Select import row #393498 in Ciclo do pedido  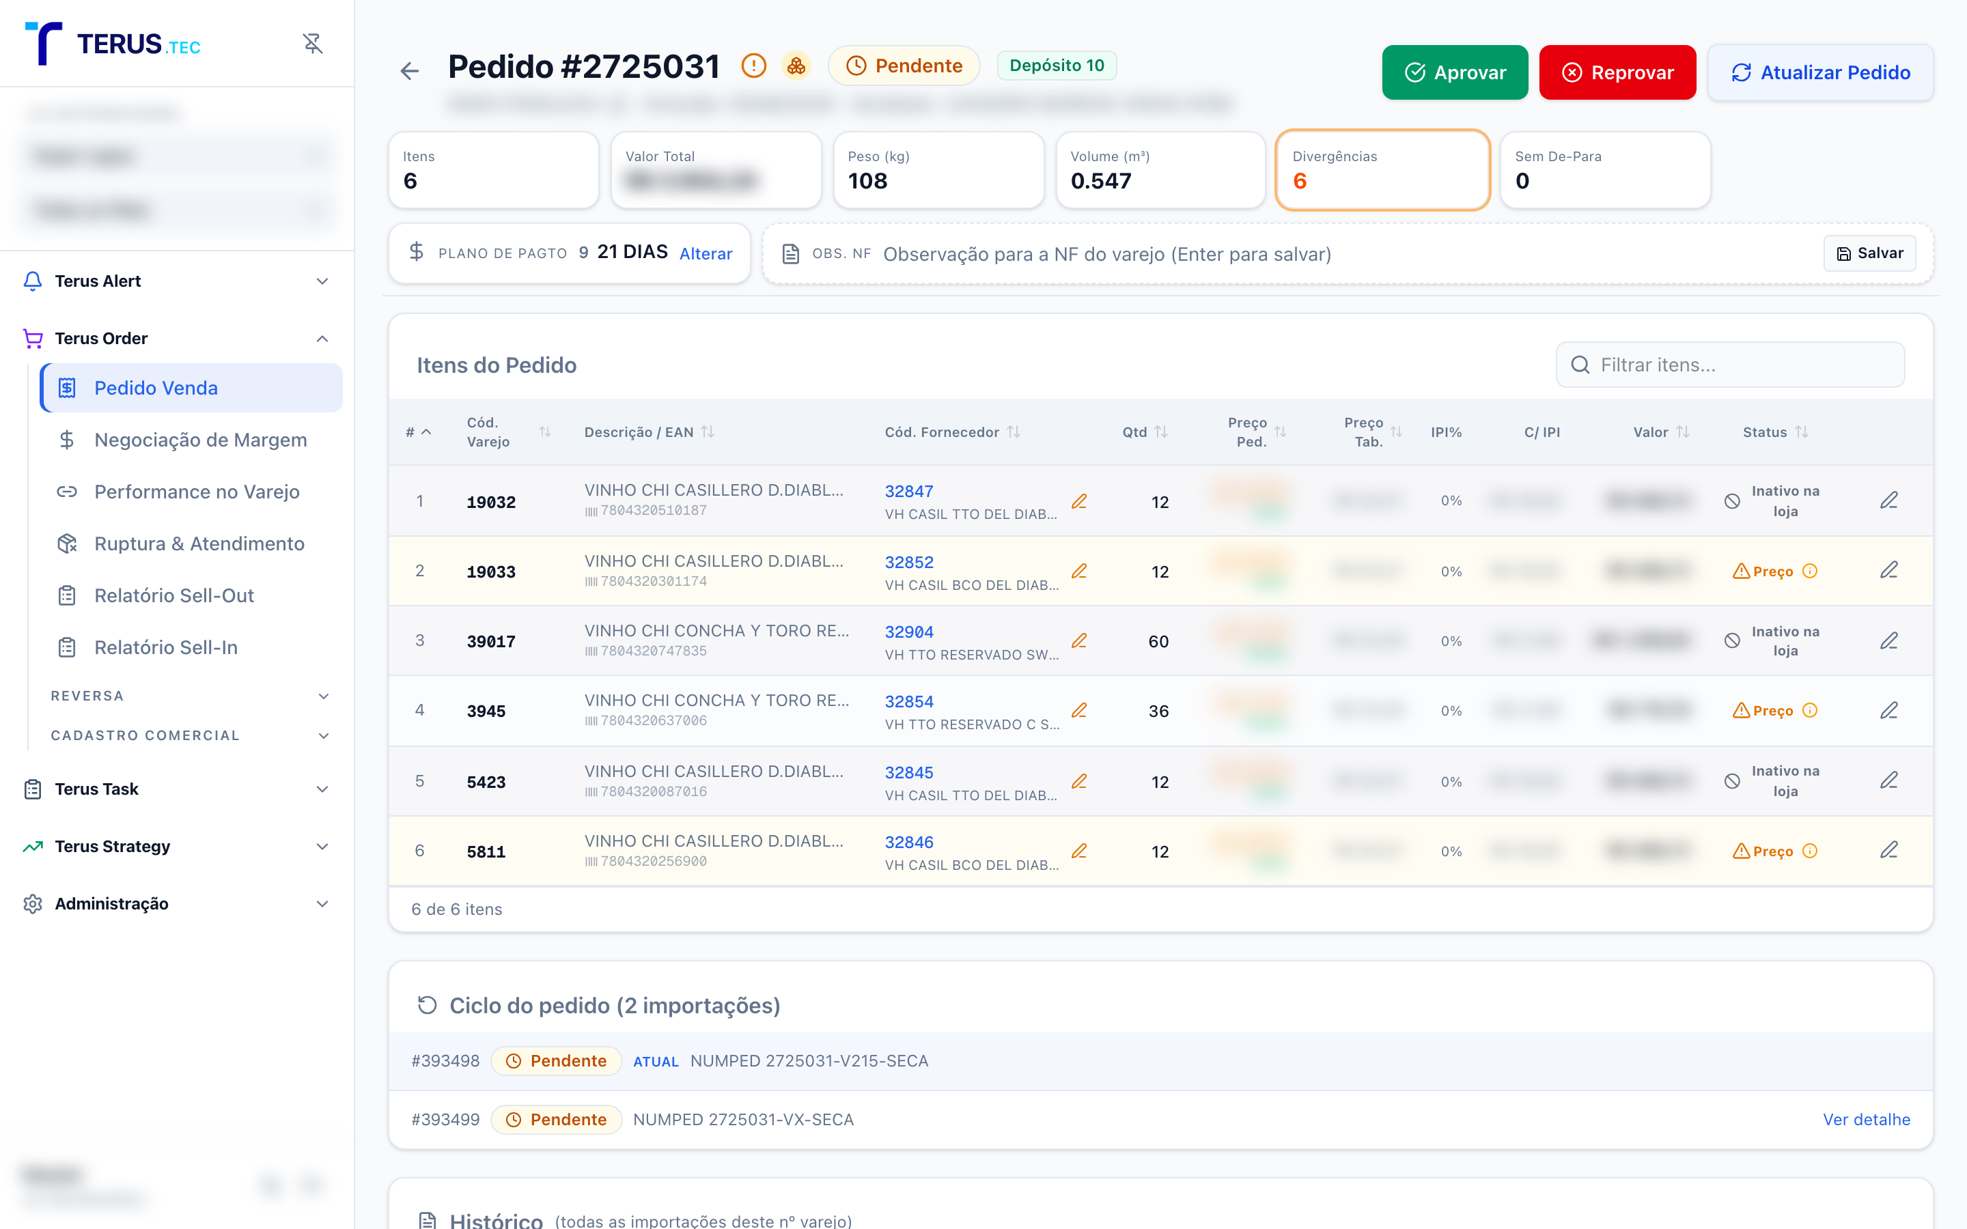[x=1160, y=1062]
